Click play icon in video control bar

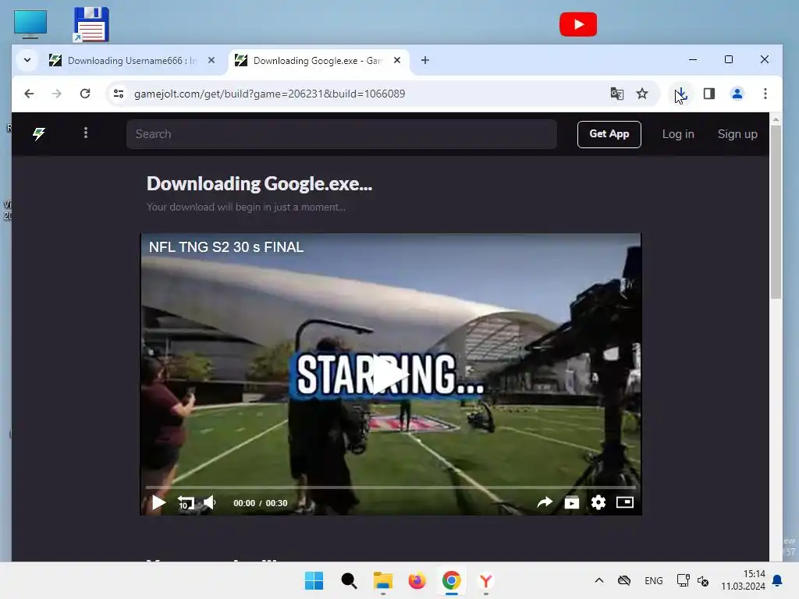tap(158, 503)
